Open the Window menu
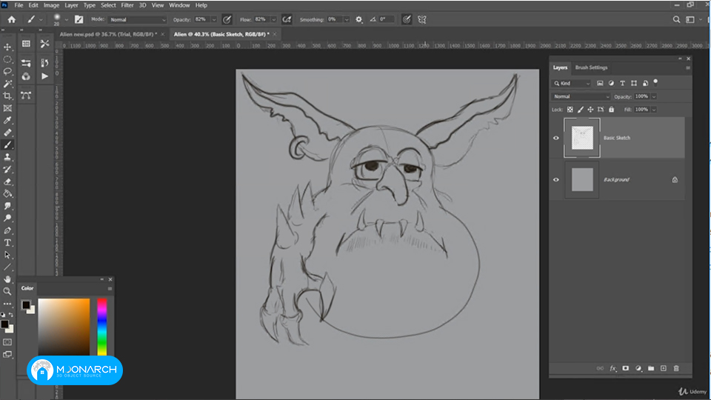 [x=179, y=5]
